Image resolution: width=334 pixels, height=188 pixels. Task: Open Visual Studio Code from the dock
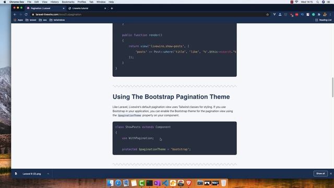tap(165, 183)
